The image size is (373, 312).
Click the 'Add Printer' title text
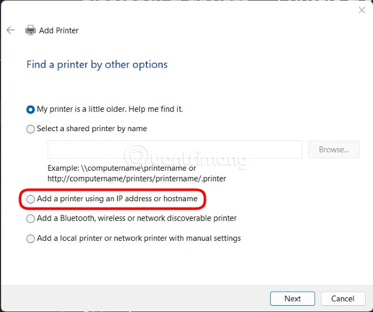(x=59, y=31)
